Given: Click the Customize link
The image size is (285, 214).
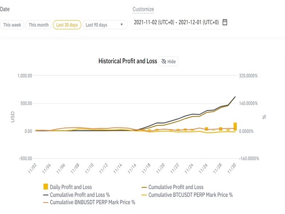Looking at the screenshot, I should 143,9.
